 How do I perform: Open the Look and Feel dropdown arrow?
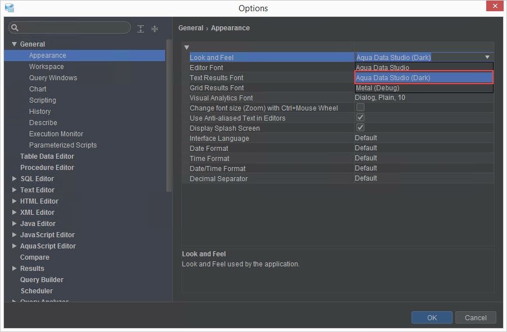[x=487, y=57]
